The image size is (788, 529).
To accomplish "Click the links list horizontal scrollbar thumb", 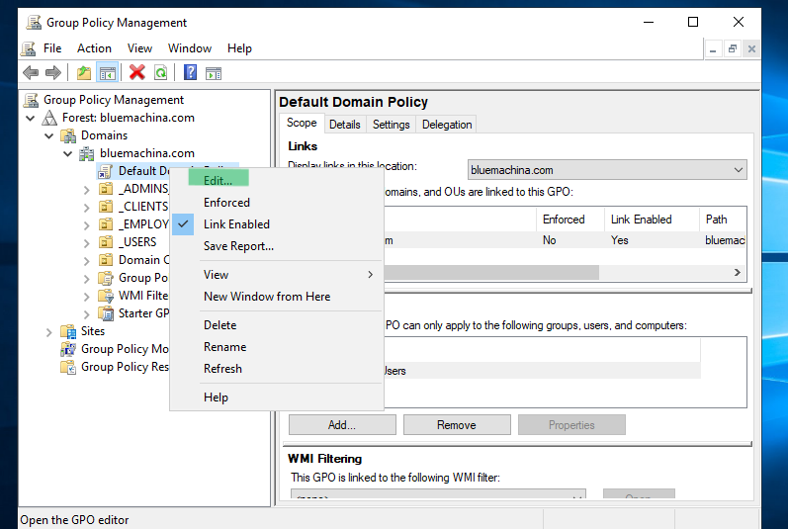I will pyautogui.click(x=491, y=272).
